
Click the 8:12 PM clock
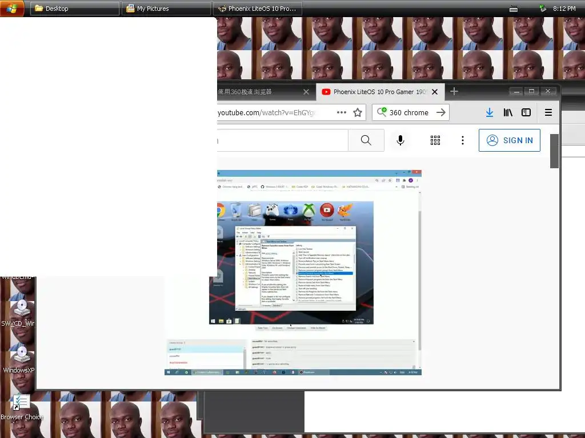[x=564, y=9]
